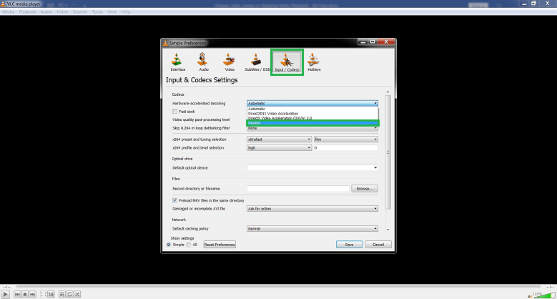Toggle the playlist icon

(x=61, y=295)
